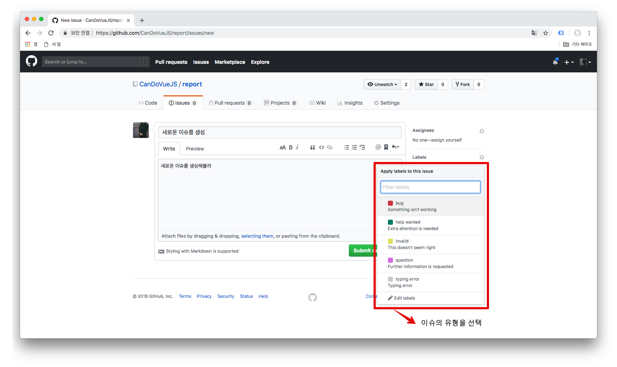
Task: Reload the page in the browser
Action: pos(51,33)
